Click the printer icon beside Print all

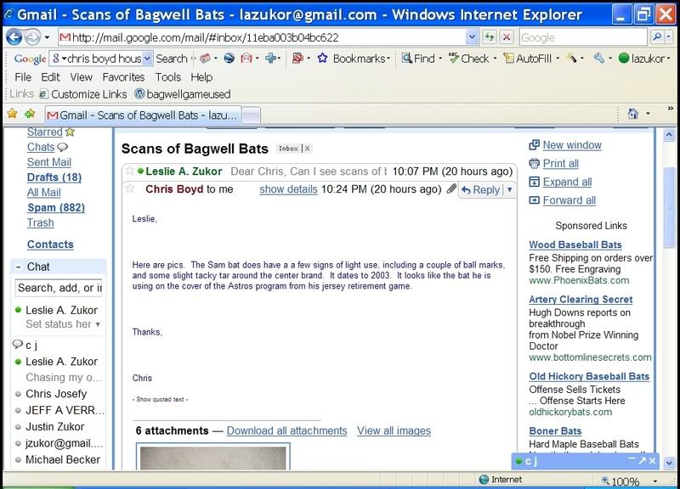pos(535,163)
